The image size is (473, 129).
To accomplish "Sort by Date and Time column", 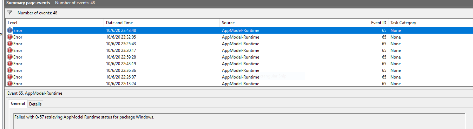I will (x=162, y=23).
